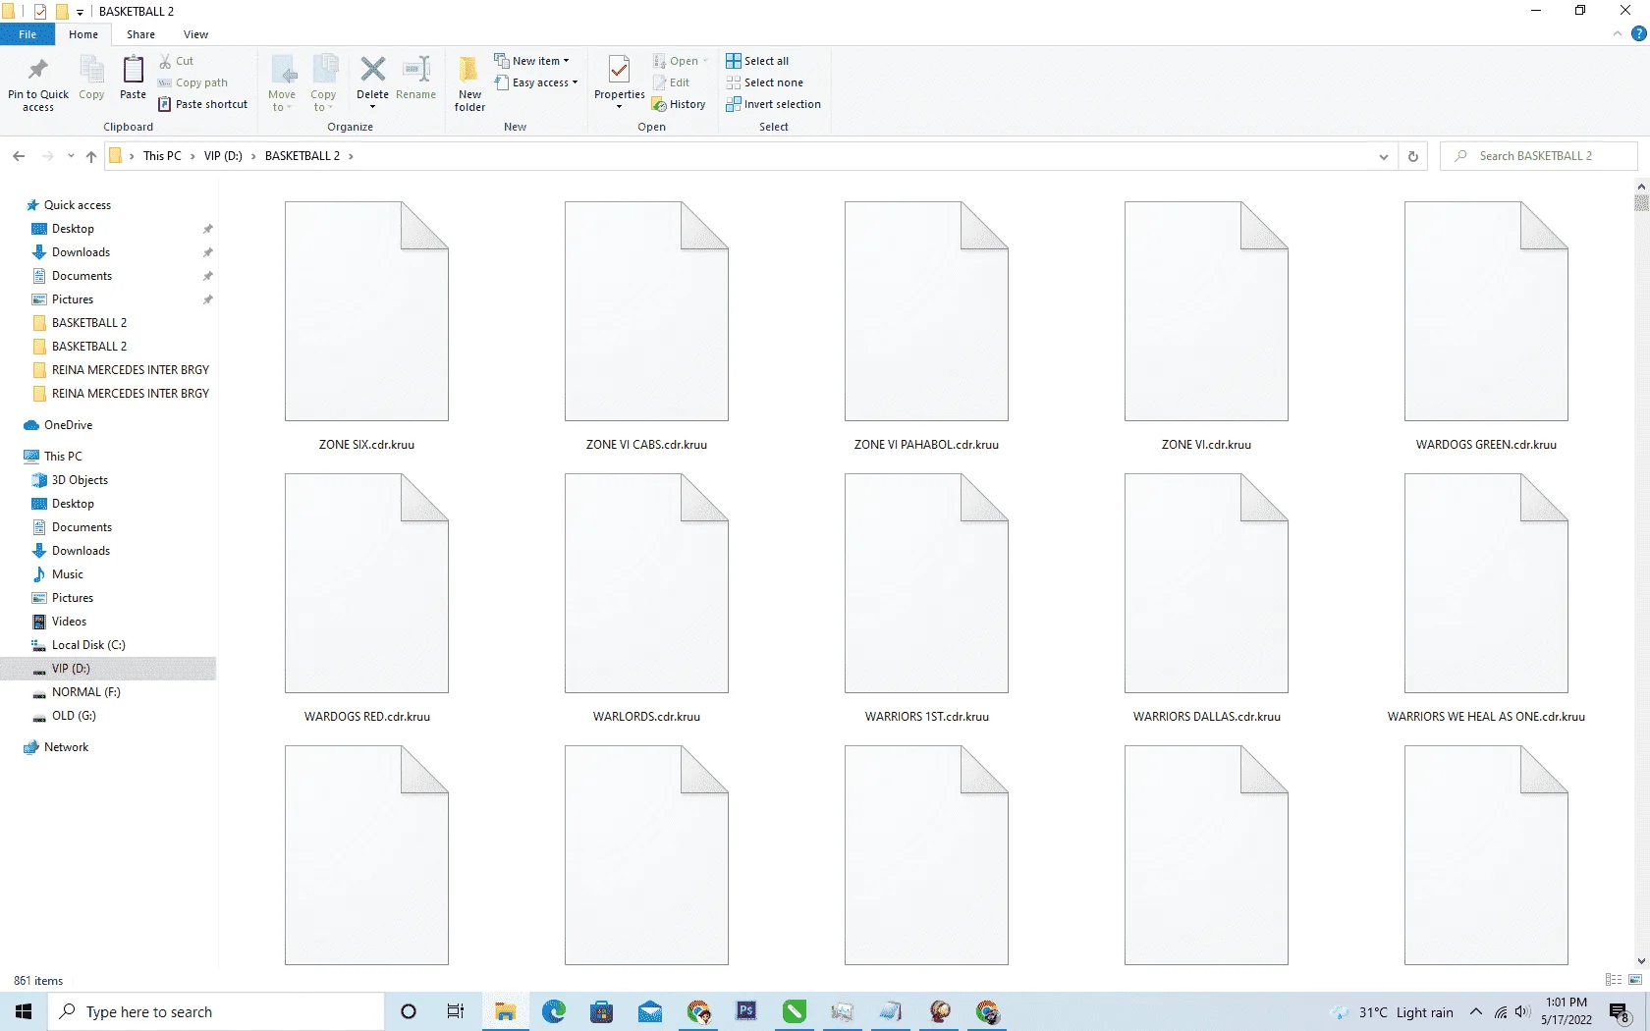This screenshot has width=1650, height=1031.
Task: Open the recent locations dropdown
Action: coord(71,156)
